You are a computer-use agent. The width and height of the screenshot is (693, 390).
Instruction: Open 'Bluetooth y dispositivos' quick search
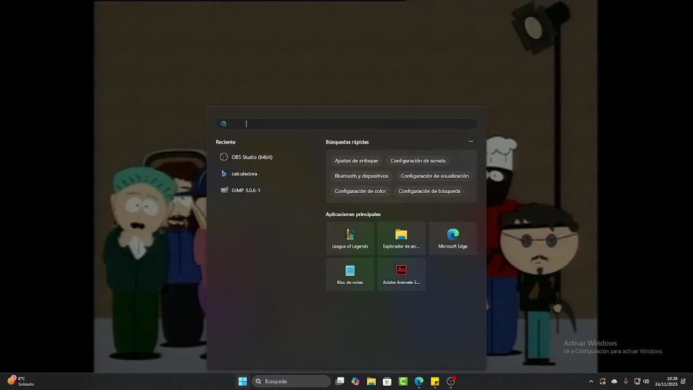[x=361, y=176]
